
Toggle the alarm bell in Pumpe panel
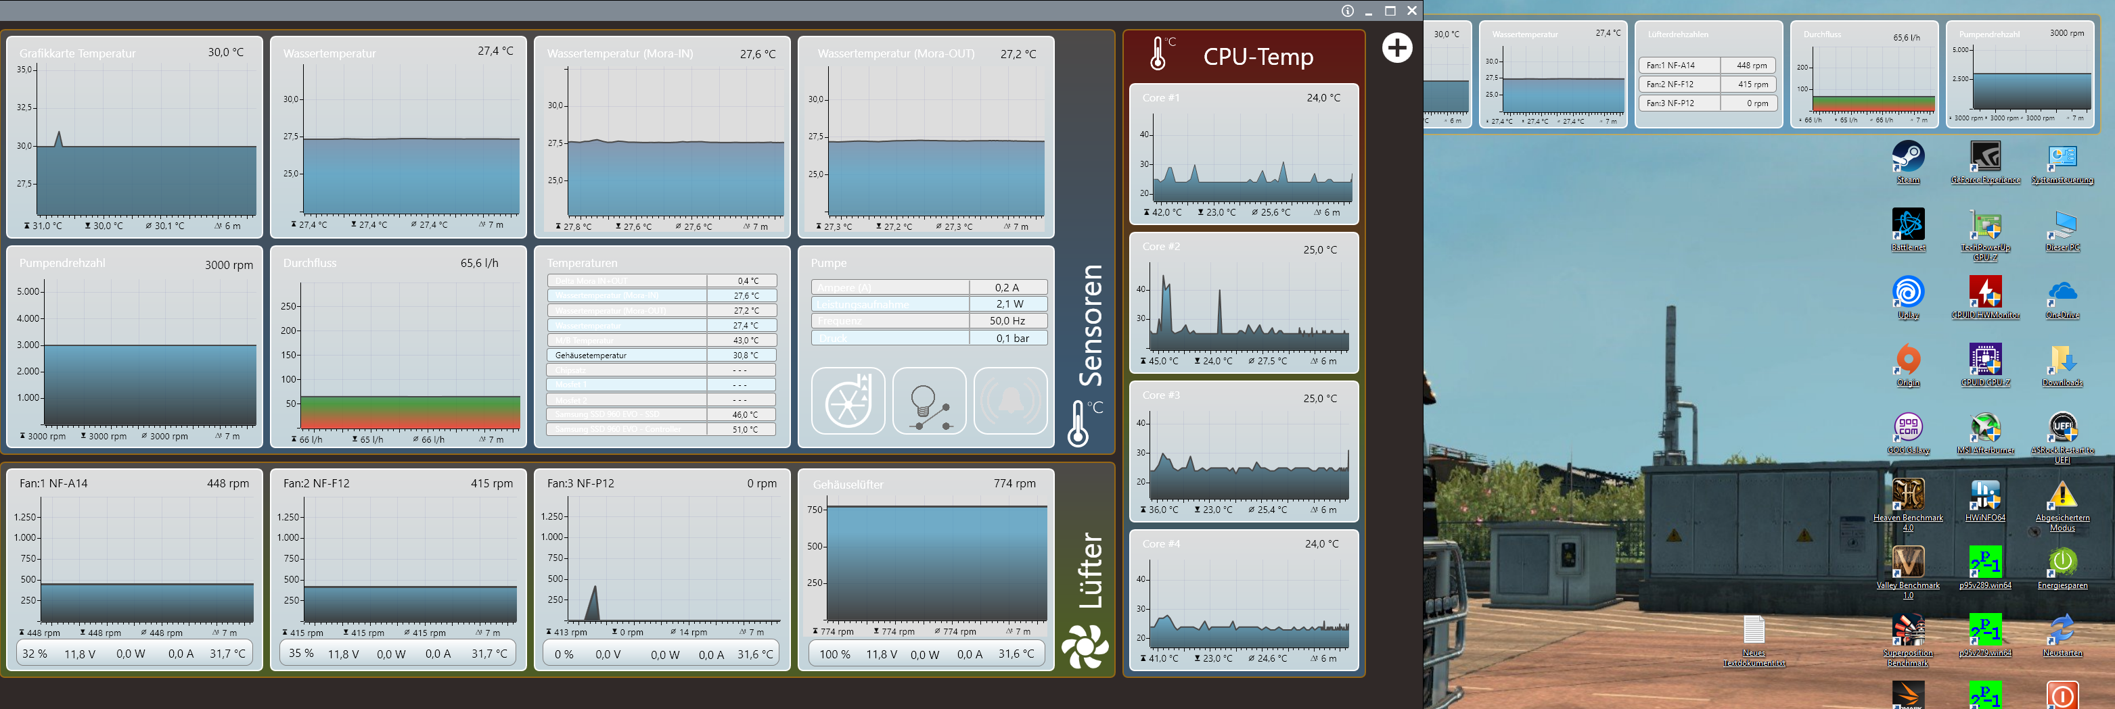(1010, 401)
